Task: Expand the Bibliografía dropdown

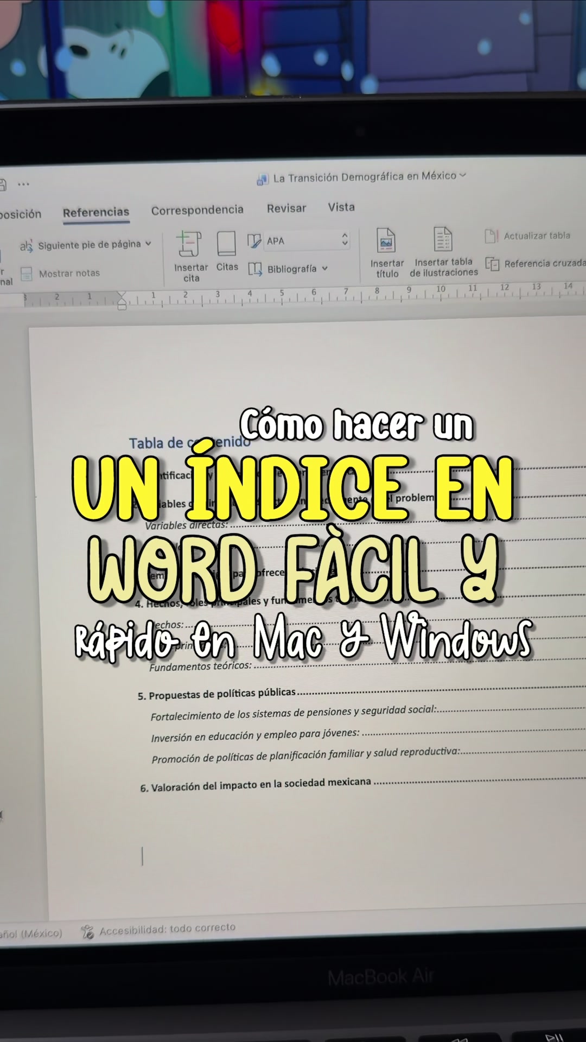Action: [x=325, y=268]
